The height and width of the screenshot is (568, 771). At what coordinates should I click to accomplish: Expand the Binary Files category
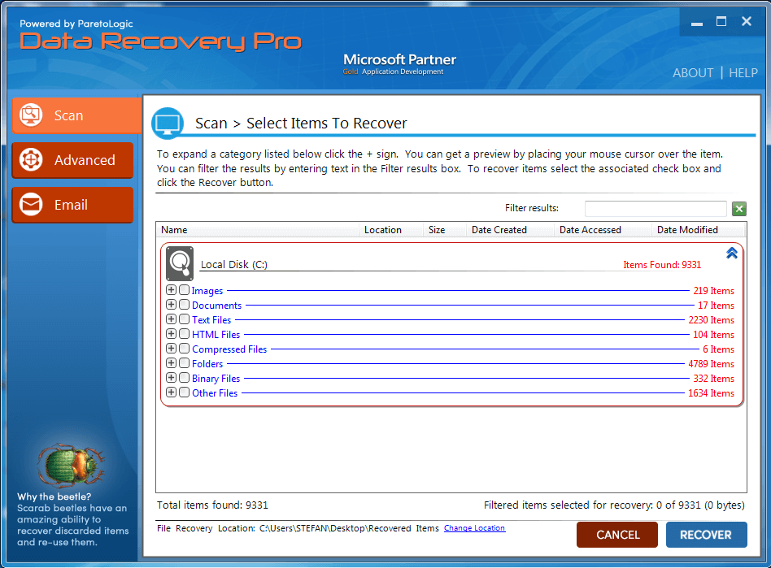(171, 378)
